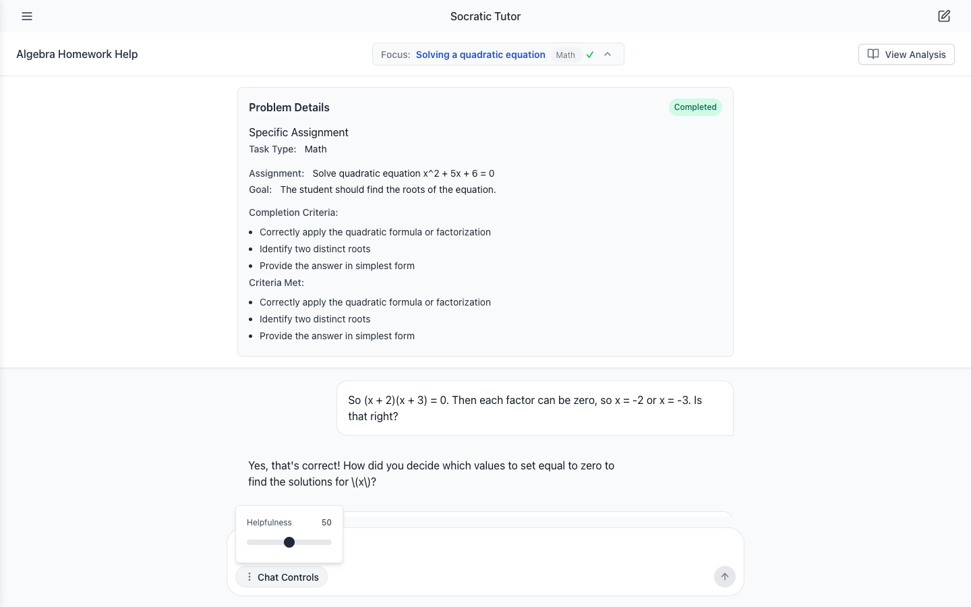Click the book icon beside View Analysis
Image resolution: width=971 pixels, height=607 pixels.
click(x=873, y=54)
